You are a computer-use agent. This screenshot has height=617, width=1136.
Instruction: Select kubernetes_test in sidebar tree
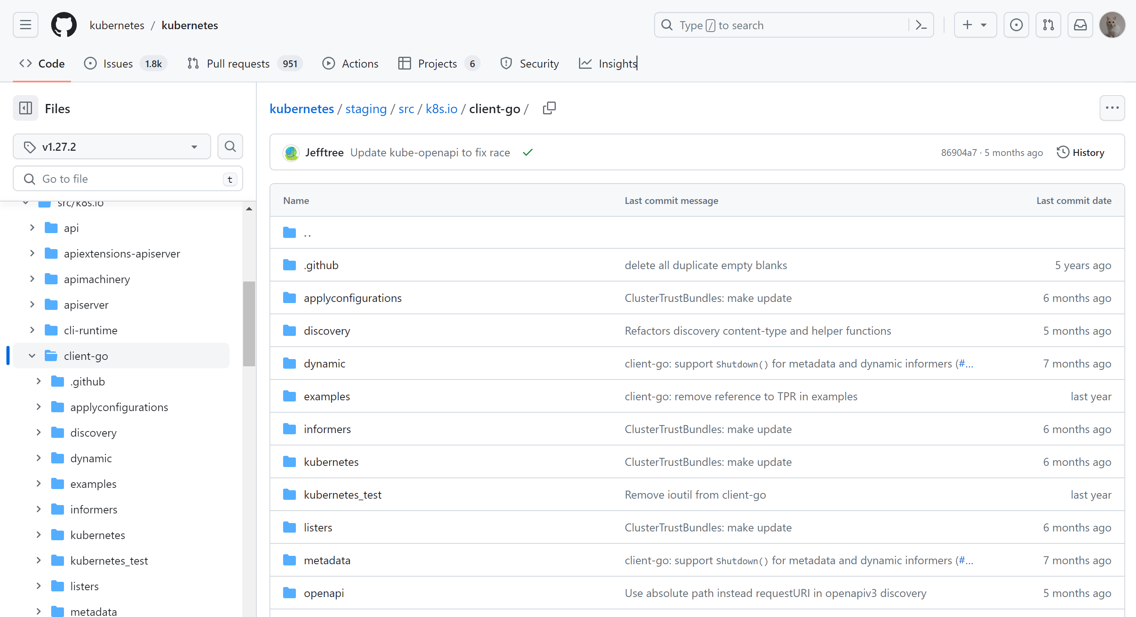109,560
